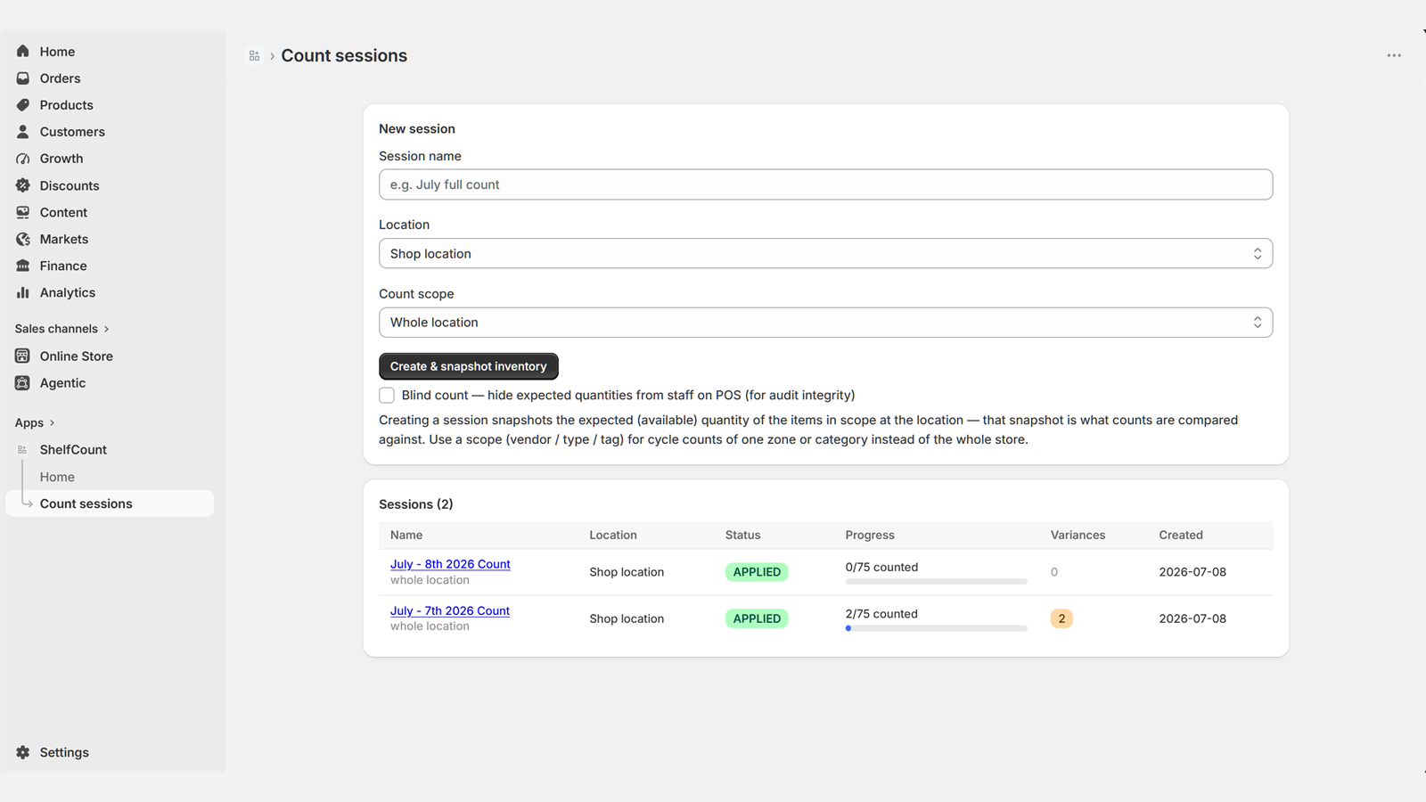Click the Progress column header

(x=870, y=535)
